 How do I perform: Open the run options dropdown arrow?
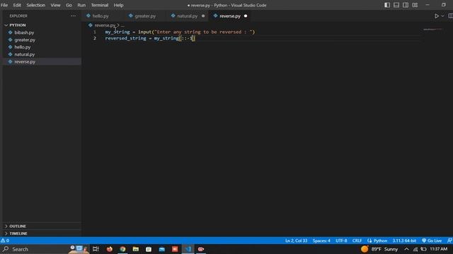click(x=442, y=16)
